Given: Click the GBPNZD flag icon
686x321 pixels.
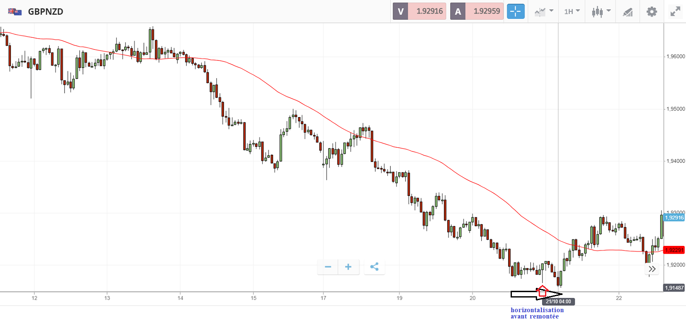Looking at the screenshot, I should pos(15,12).
